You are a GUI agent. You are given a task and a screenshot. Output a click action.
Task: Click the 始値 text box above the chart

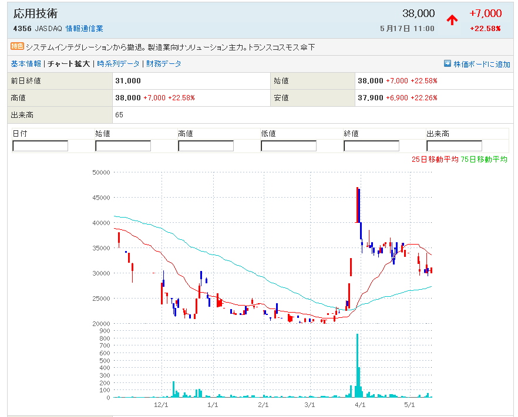tap(123, 146)
